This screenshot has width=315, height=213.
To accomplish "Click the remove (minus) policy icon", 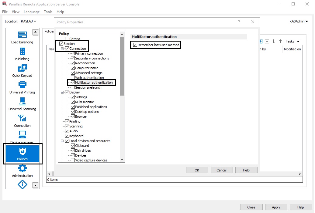I will click(x=267, y=41).
